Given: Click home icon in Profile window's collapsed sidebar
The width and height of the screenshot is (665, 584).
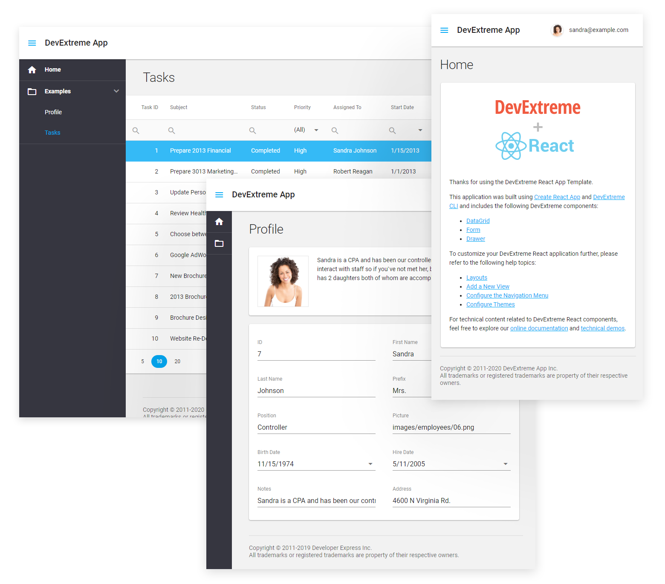Looking at the screenshot, I should pyautogui.click(x=219, y=222).
